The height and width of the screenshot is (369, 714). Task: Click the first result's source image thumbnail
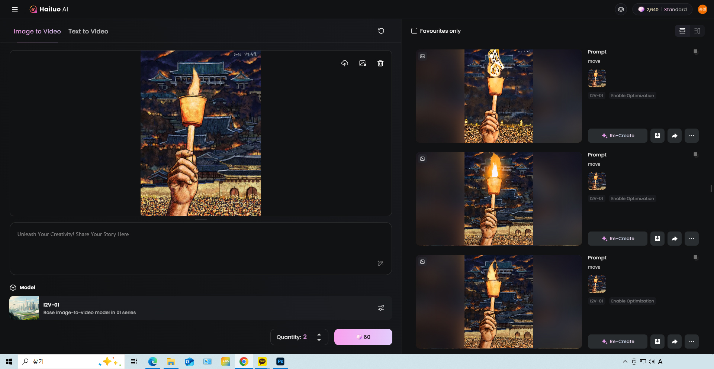[597, 78]
